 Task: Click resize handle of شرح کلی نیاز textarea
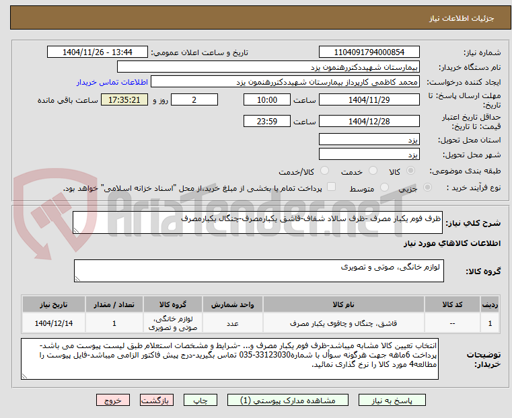point(76,231)
